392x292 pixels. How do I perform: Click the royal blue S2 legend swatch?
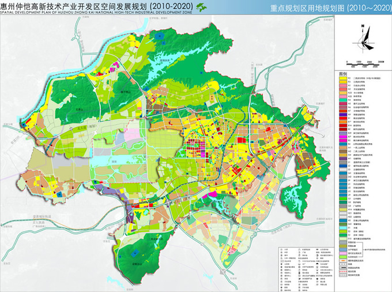point(343,166)
